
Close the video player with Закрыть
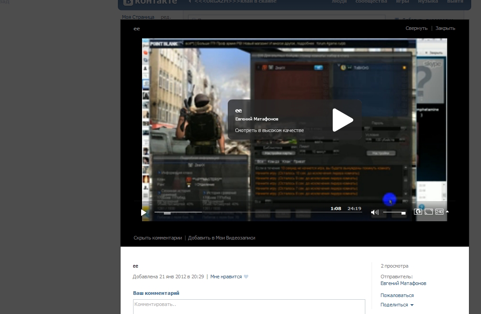(x=445, y=28)
